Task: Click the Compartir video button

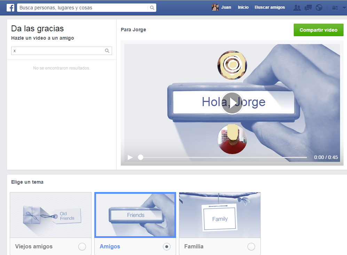Action: (x=318, y=30)
